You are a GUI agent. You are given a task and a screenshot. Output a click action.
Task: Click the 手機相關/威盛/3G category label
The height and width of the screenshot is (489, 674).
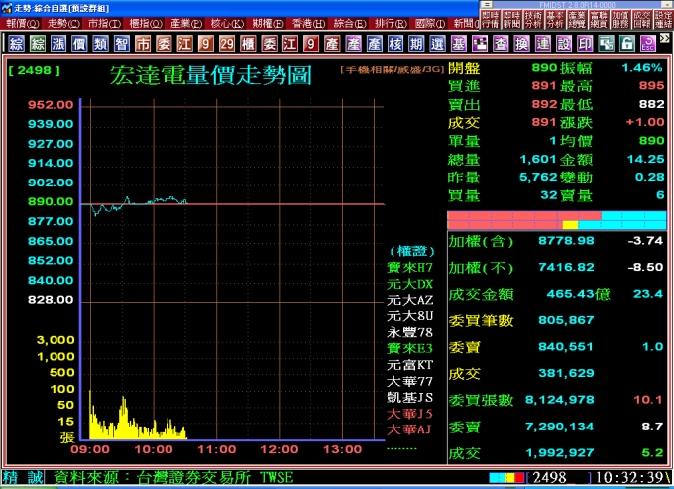click(x=393, y=69)
